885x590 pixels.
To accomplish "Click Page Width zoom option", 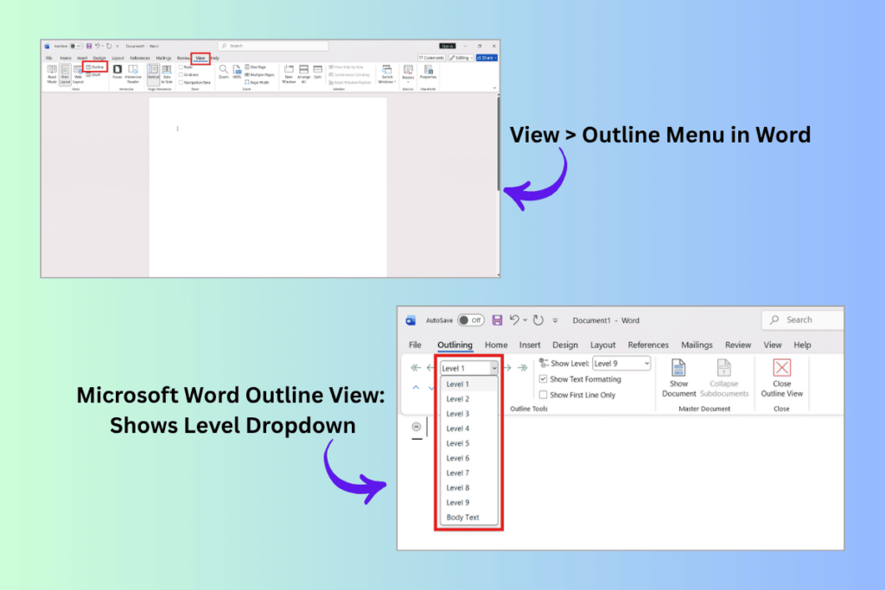I will (258, 82).
